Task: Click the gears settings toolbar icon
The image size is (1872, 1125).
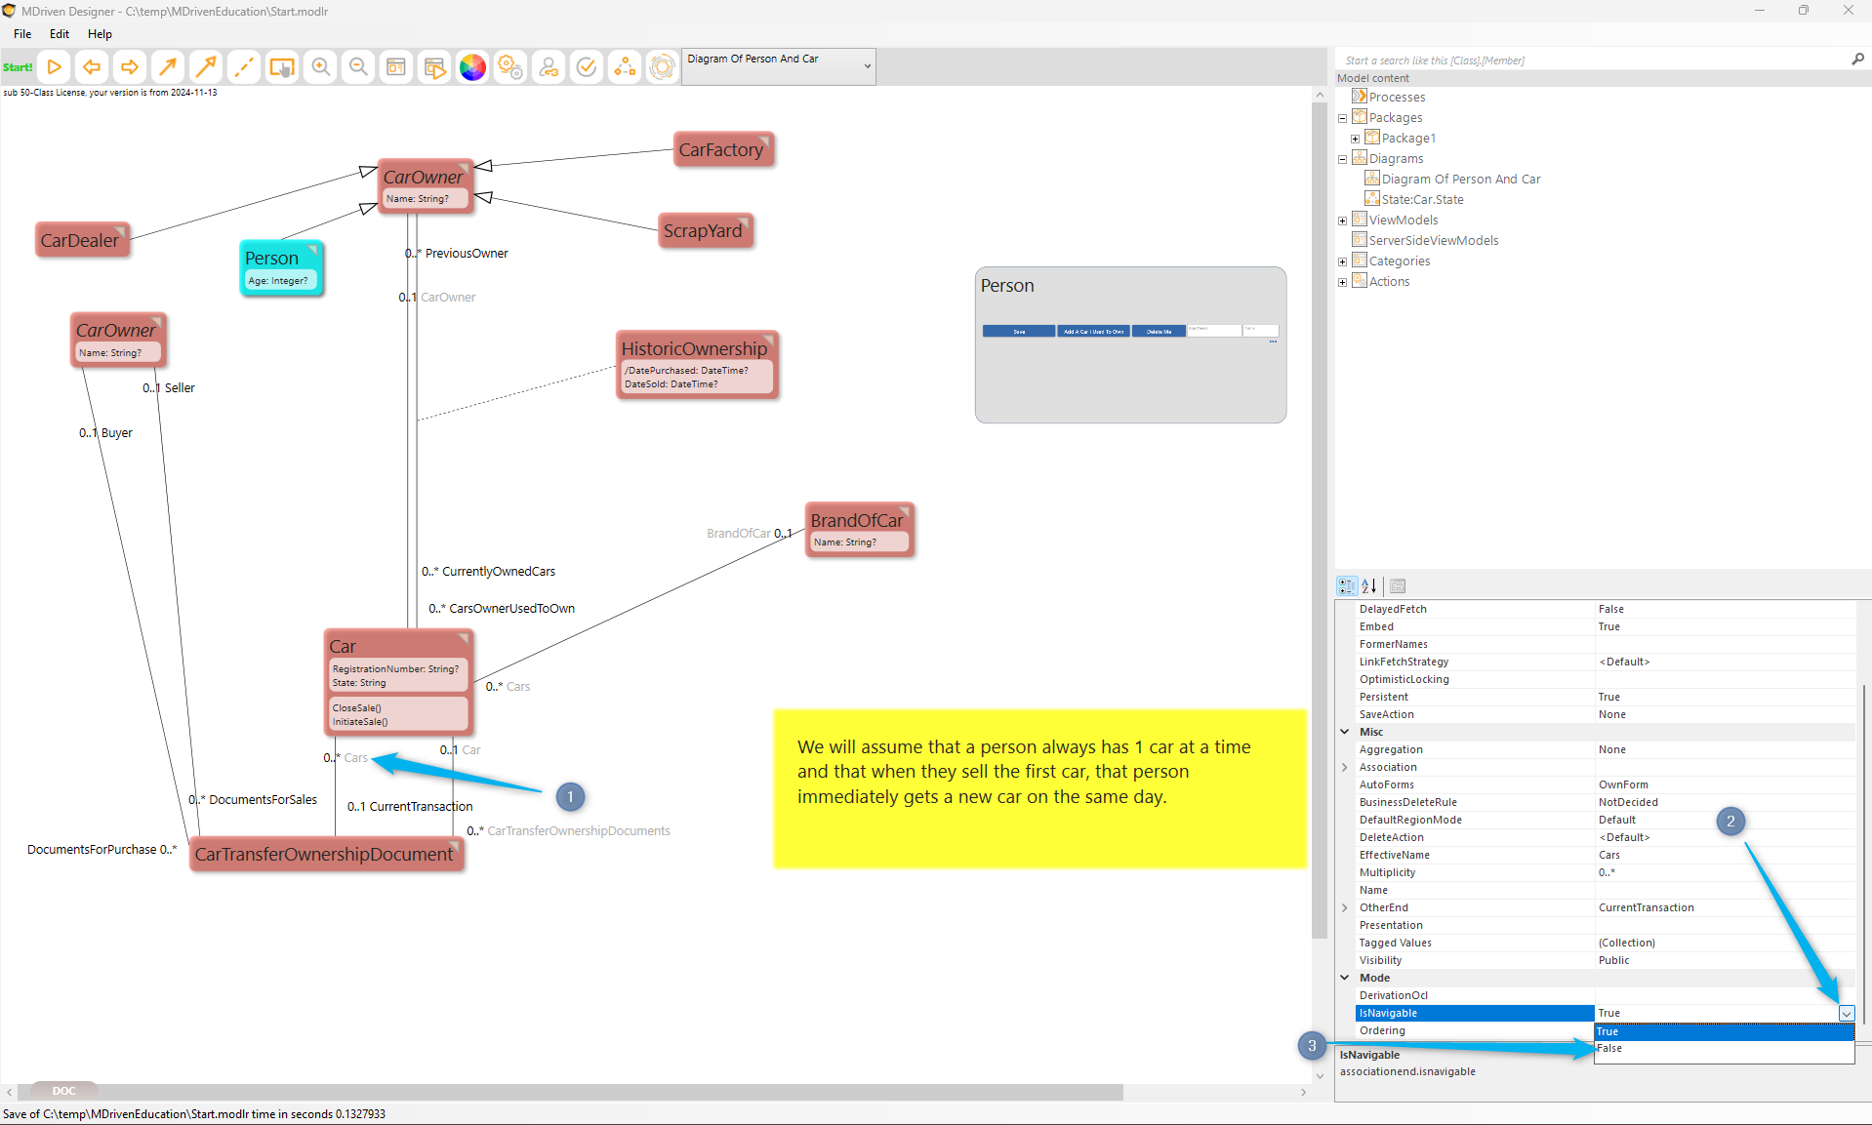Action: [510, 67]
